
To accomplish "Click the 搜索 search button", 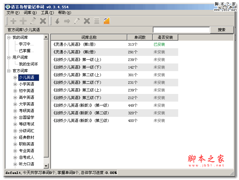I will (221, 30).
